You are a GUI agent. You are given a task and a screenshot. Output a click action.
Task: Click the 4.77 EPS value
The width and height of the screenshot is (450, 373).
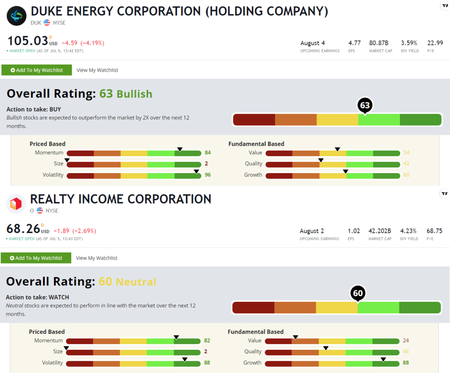tap(355, 43)
